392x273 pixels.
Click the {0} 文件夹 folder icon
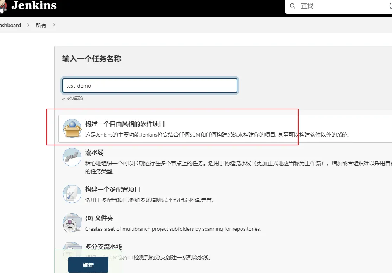click(x=72, y=223)
